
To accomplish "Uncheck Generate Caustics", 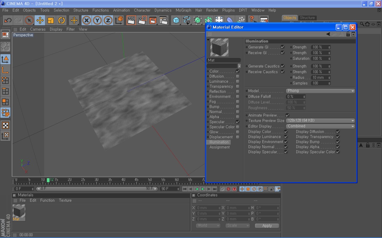I will (283, 66).
